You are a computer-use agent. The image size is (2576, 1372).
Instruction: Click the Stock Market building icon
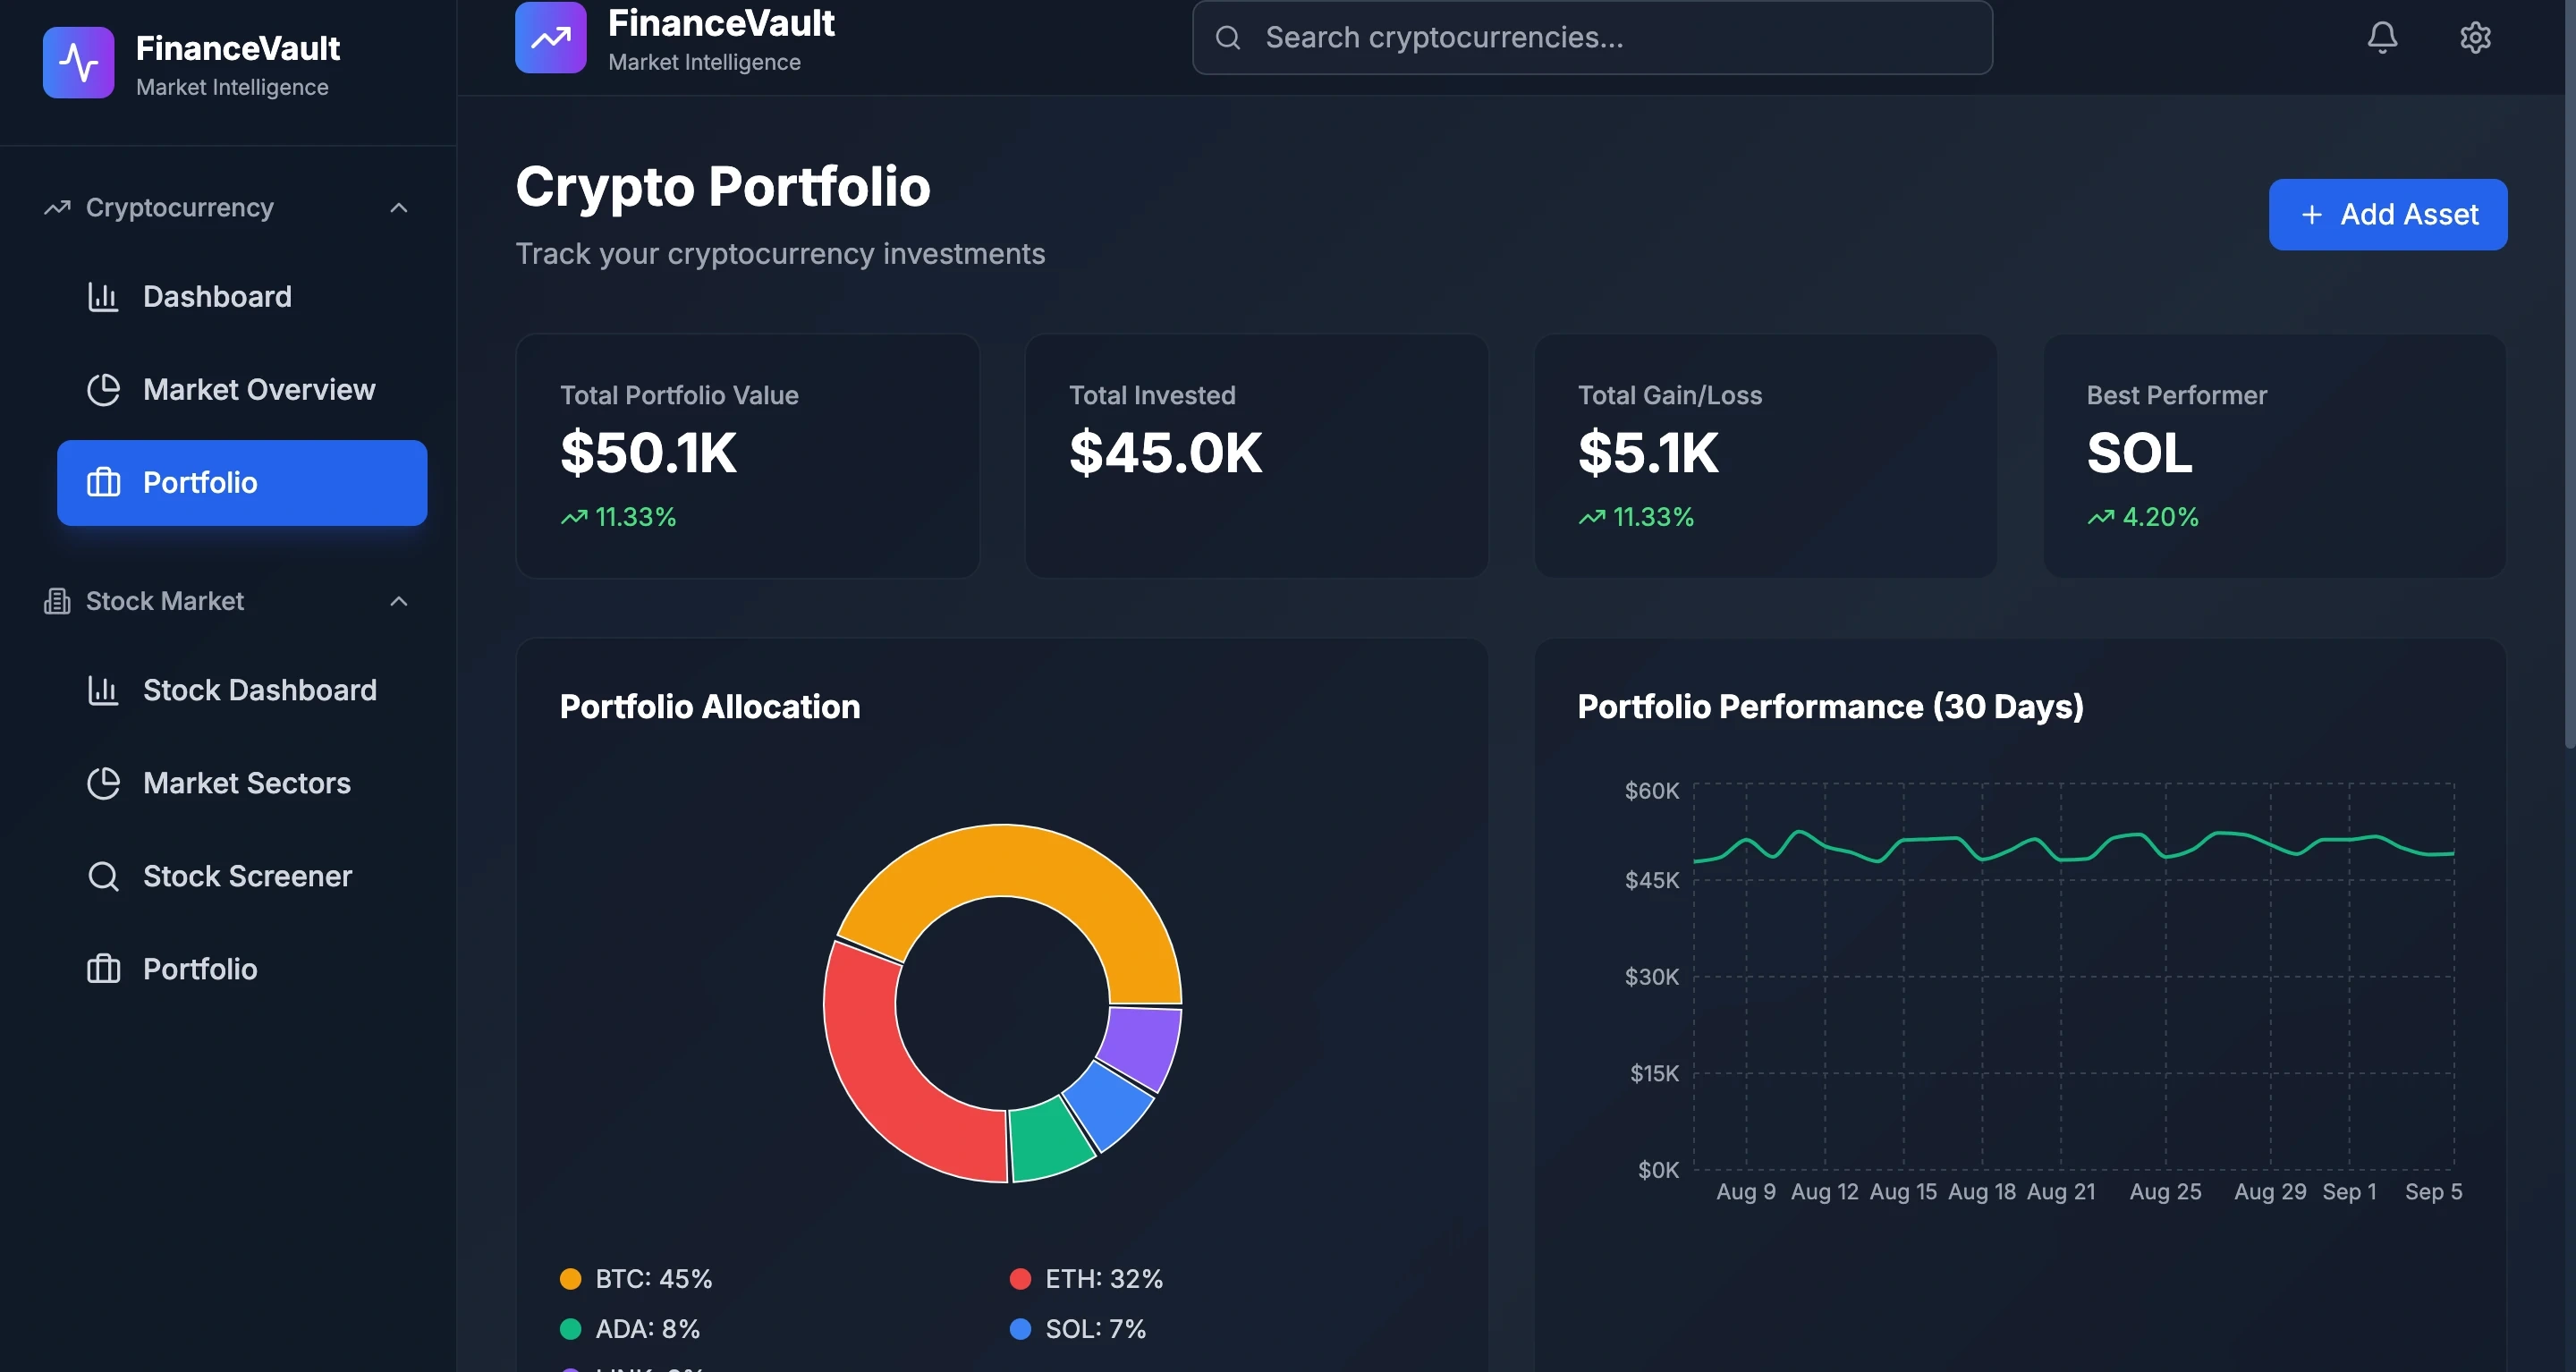click(x=57, y=601)
